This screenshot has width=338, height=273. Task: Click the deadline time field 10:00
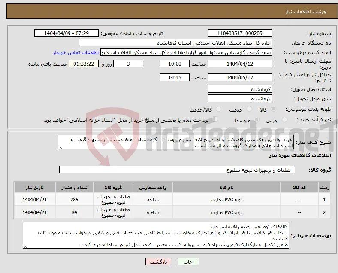point(175,64)
